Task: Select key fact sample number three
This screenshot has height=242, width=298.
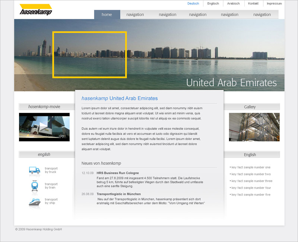Action: (x=252, y=181)
